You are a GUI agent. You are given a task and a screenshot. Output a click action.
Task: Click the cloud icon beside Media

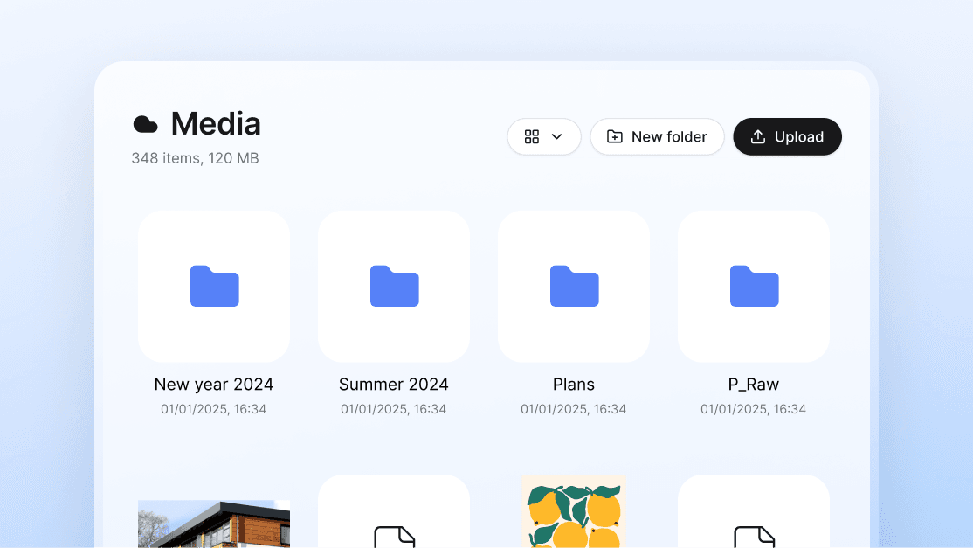[x=145, y=125]
